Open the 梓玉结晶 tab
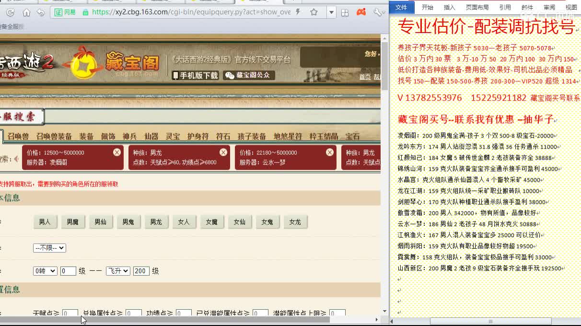This screenshot has width=581, height=326. (324, 136)
